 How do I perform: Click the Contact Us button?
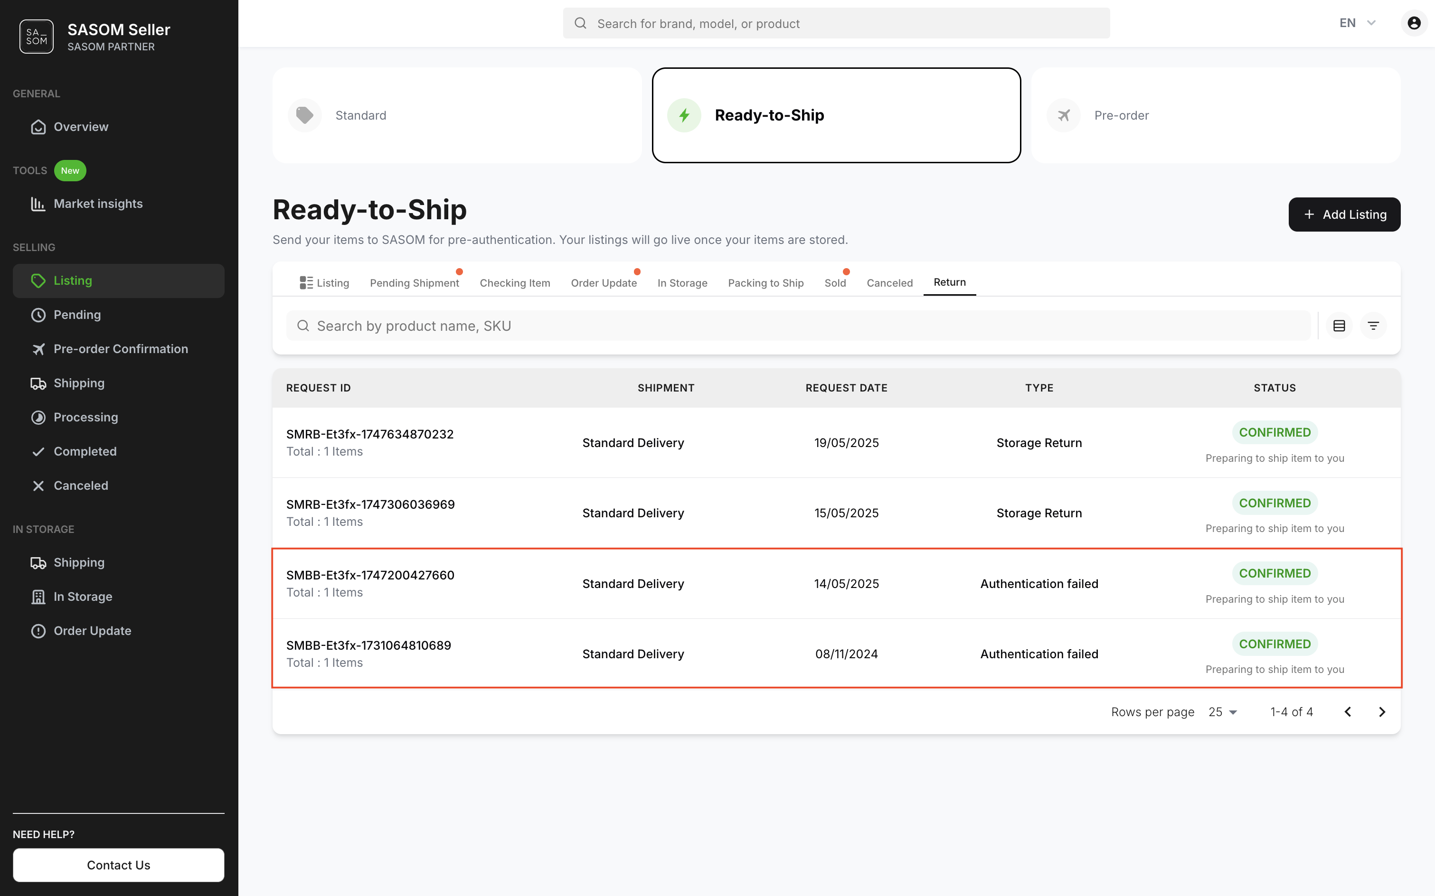point(119,865)
